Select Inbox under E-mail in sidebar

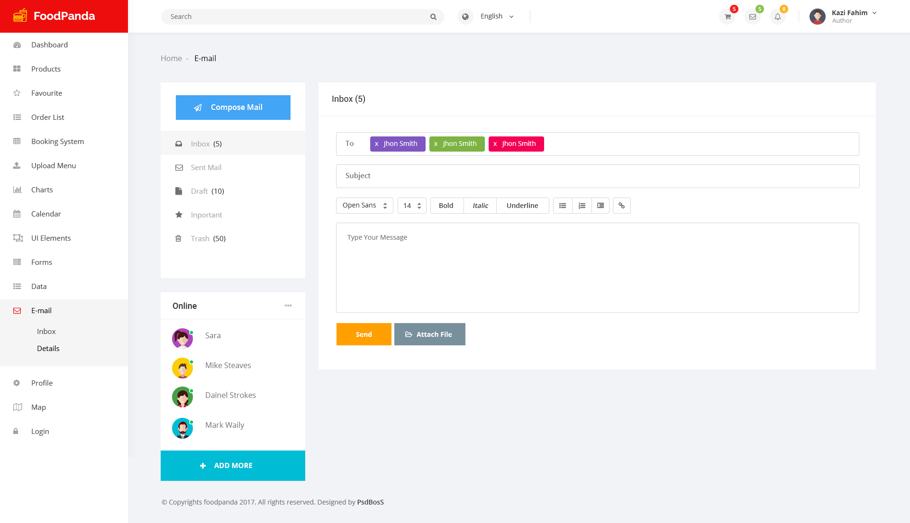pos(46,331)
